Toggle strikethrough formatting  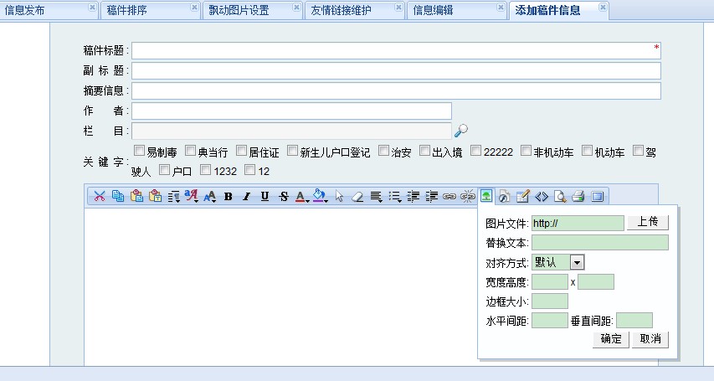[283, 197]
